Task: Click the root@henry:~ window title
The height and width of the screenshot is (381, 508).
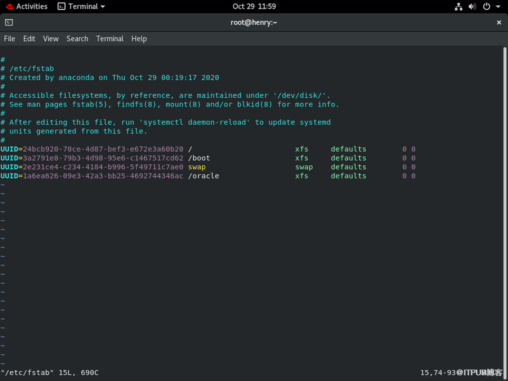Action: 254,22
